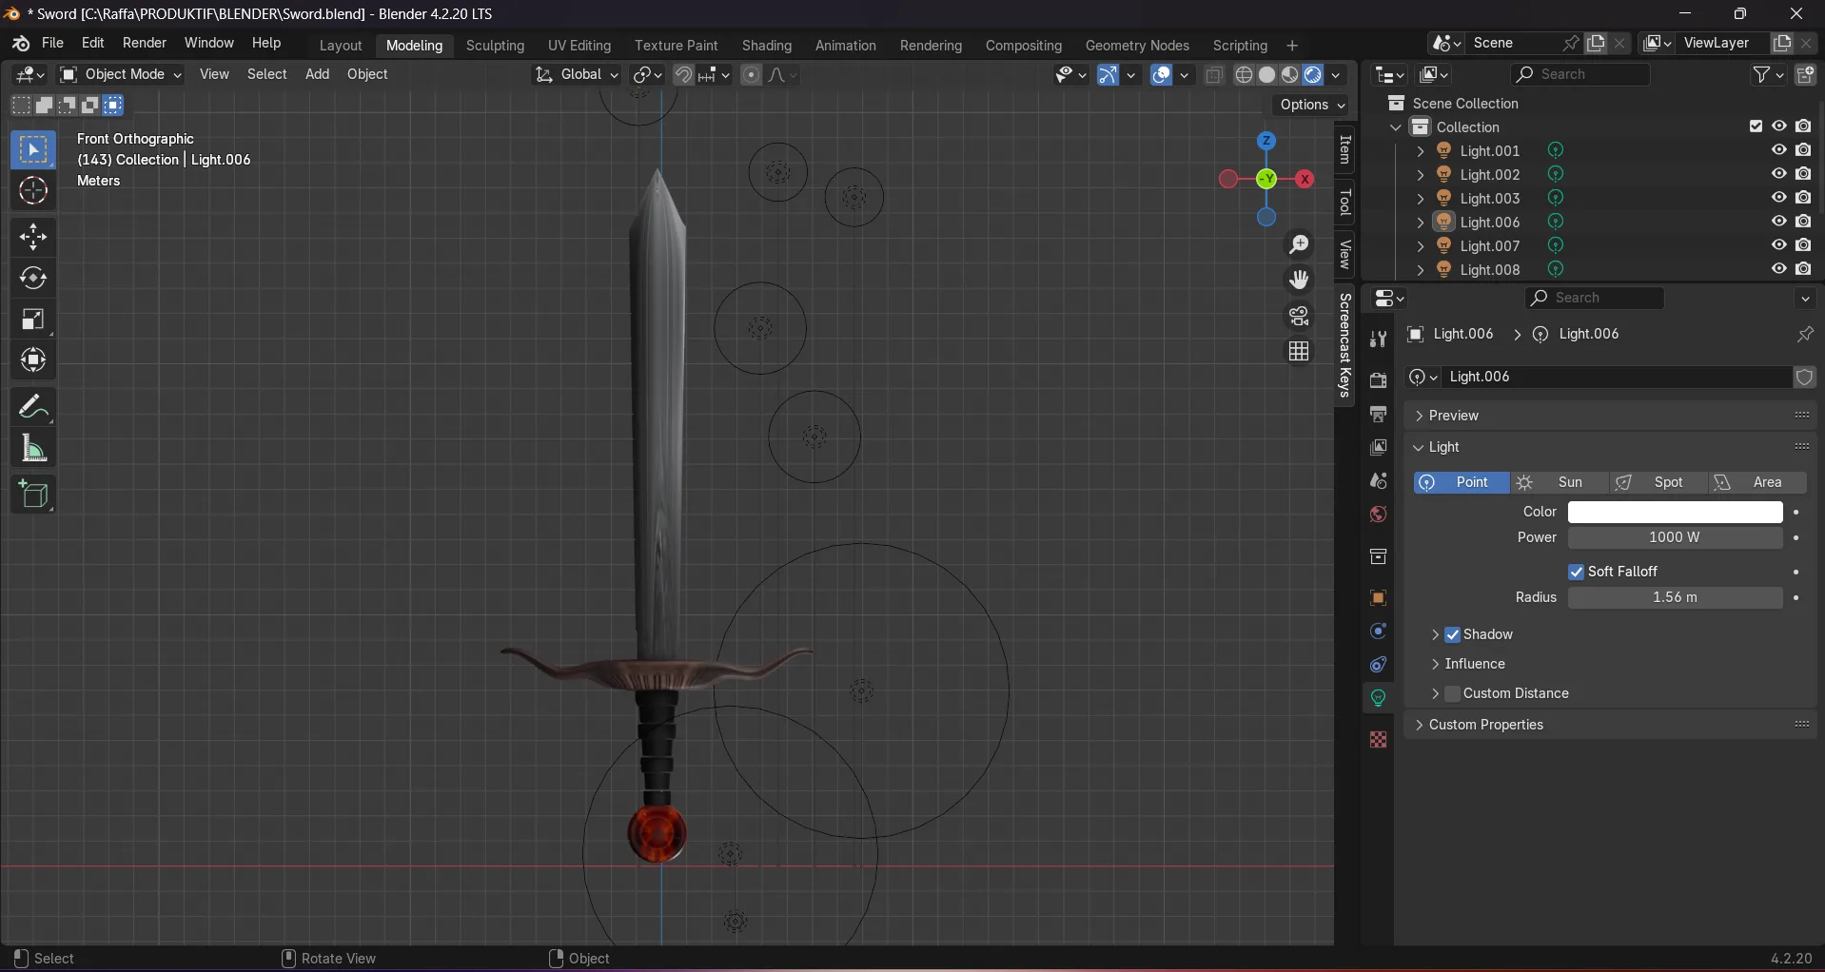Image resolution: width=1825 pixels, height=972 pixels.
Task: Click the light Color swatch
Action: click(1675, 512)
